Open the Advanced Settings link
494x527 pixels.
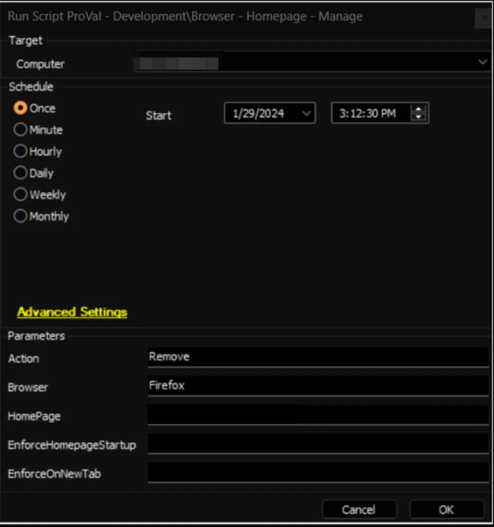tap(72, 312)
